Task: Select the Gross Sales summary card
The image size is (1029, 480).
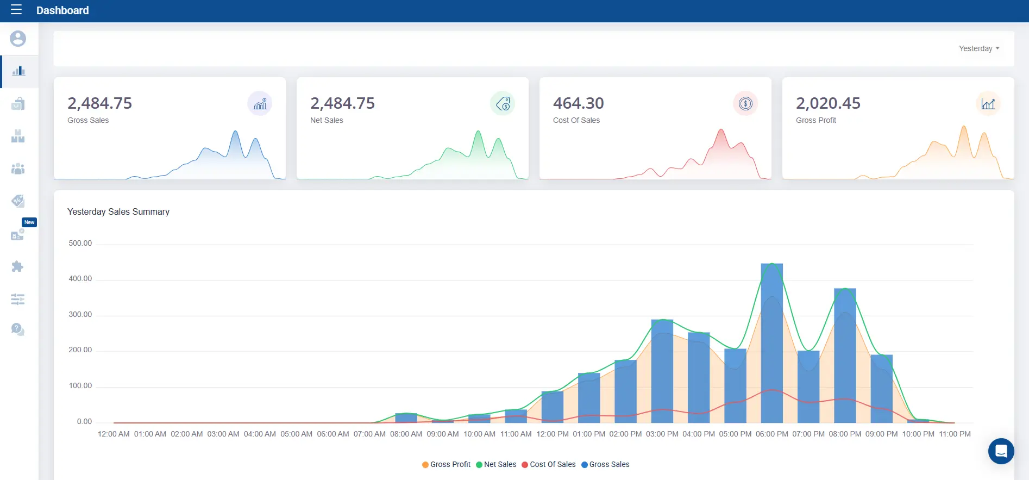Action: 170,128
